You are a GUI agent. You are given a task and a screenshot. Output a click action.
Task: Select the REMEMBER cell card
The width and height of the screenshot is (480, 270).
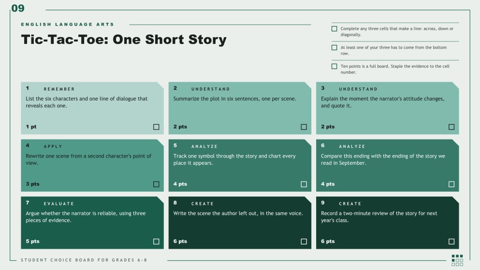[92, 108]
